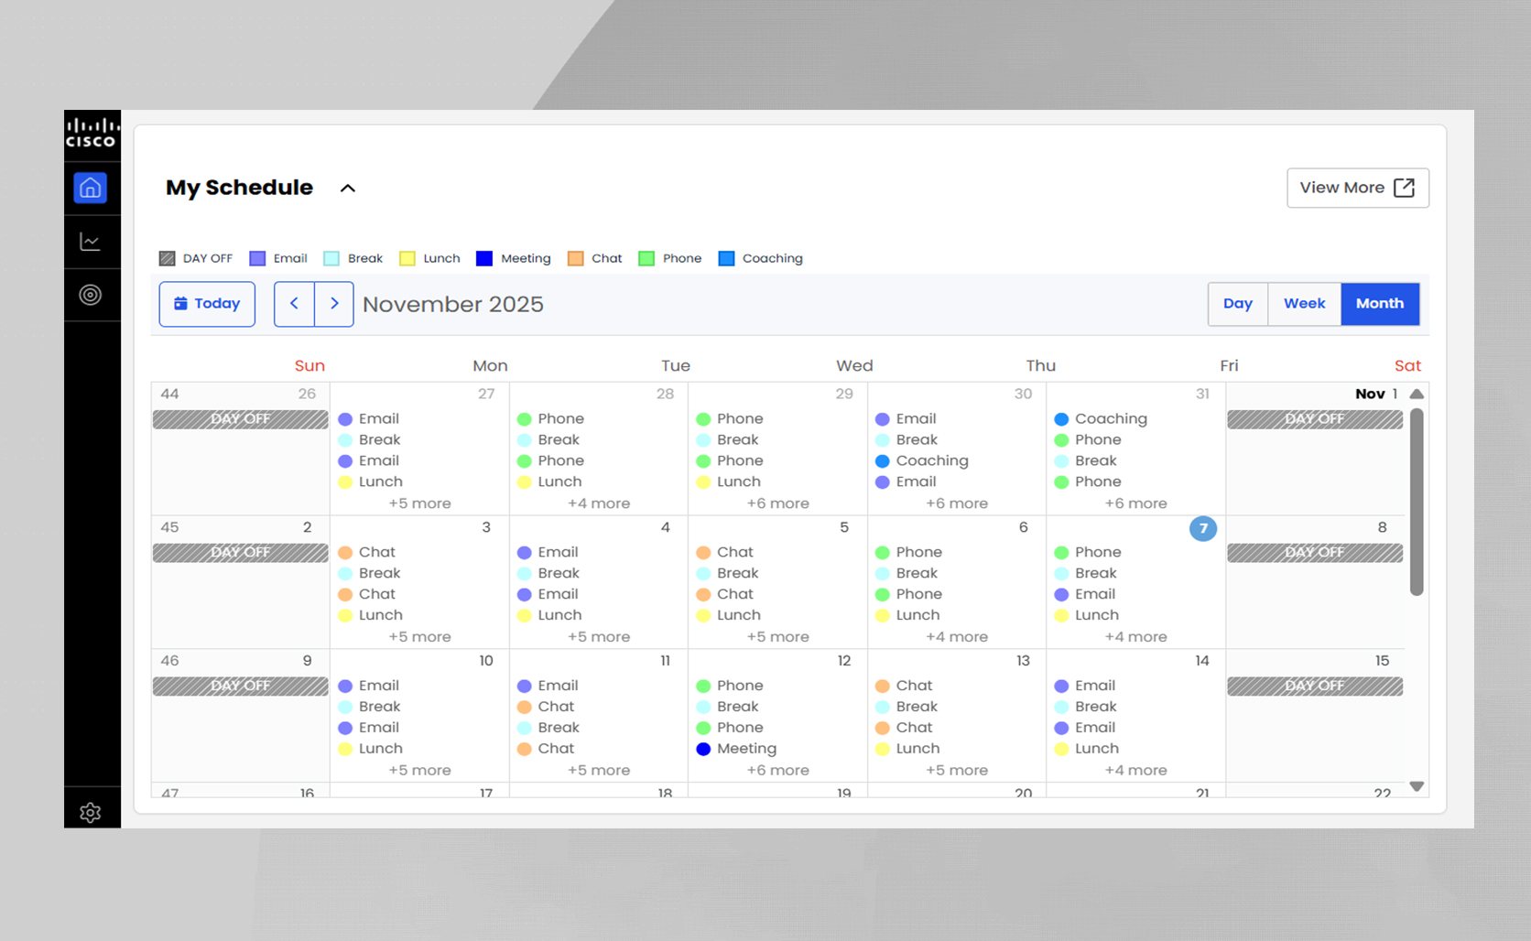Click the Today button
The height and width of the screenshot is (941, 1531).
207,304
